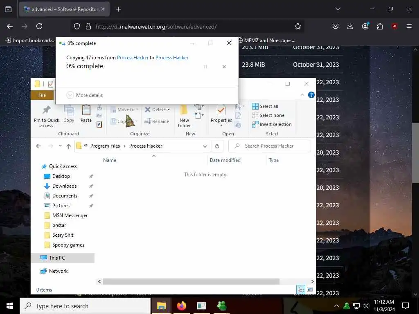The image size is (419, 314).
Task: Create a New folder in ribbon
Action: (x=185, y=117)
